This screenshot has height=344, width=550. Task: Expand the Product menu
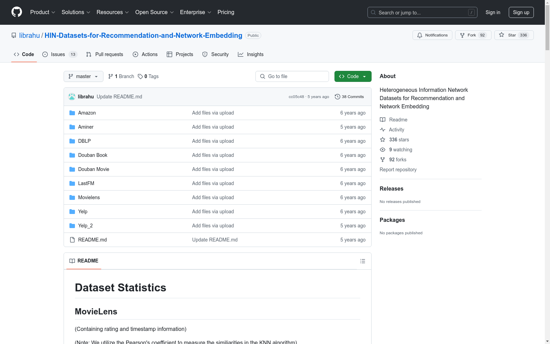(43, 12)
